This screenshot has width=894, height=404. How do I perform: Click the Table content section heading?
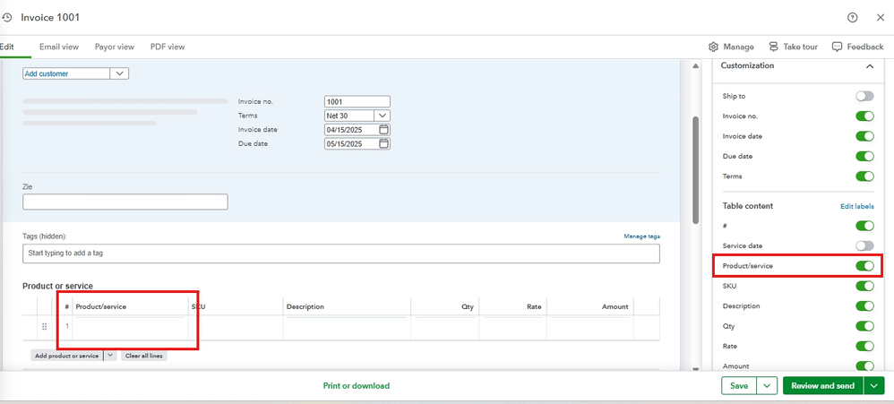747,206
